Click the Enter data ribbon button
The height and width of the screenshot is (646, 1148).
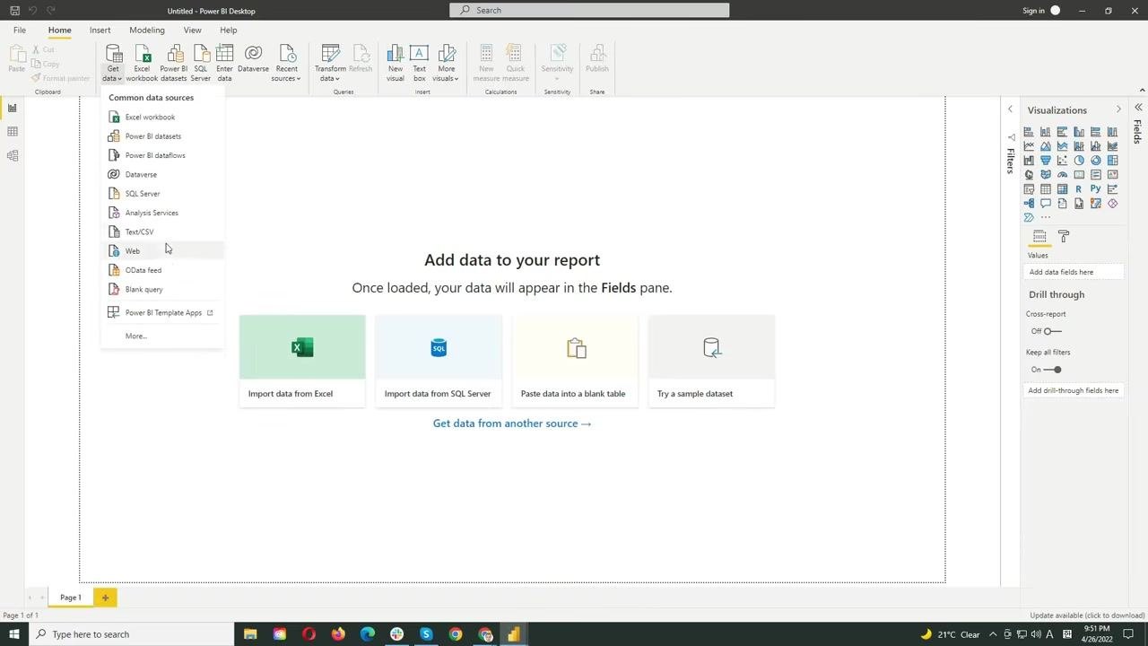coord(224,63)
